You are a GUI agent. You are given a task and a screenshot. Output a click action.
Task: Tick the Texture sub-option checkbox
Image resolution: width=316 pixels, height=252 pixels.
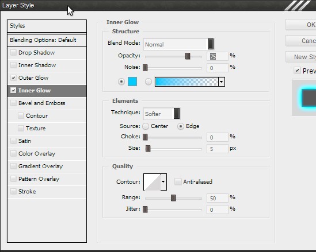21,129
